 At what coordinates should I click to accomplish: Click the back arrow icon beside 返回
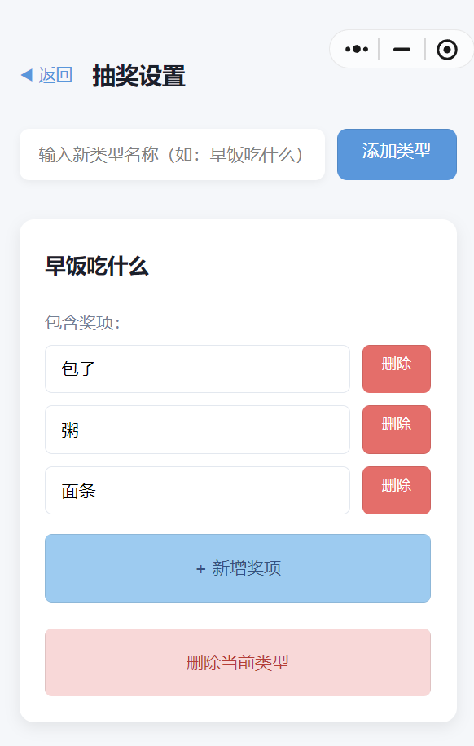(25, 75)
